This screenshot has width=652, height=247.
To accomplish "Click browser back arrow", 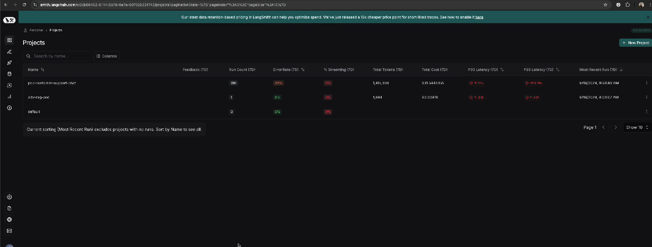I will (6, 5).
